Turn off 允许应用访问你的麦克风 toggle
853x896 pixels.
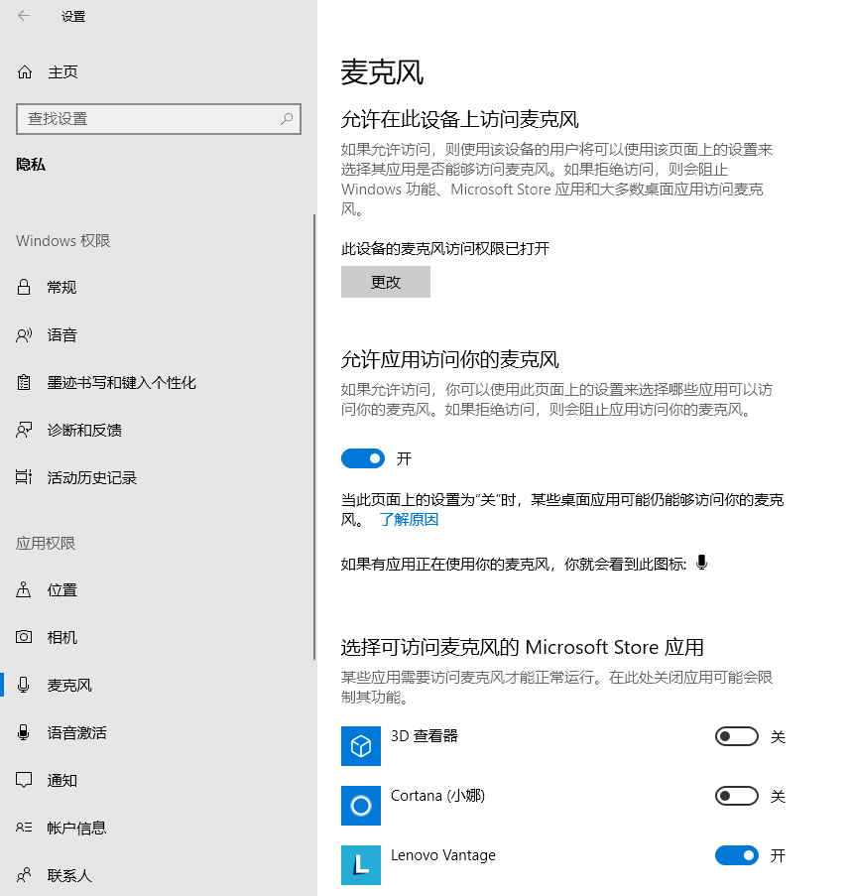click(362, 458)
